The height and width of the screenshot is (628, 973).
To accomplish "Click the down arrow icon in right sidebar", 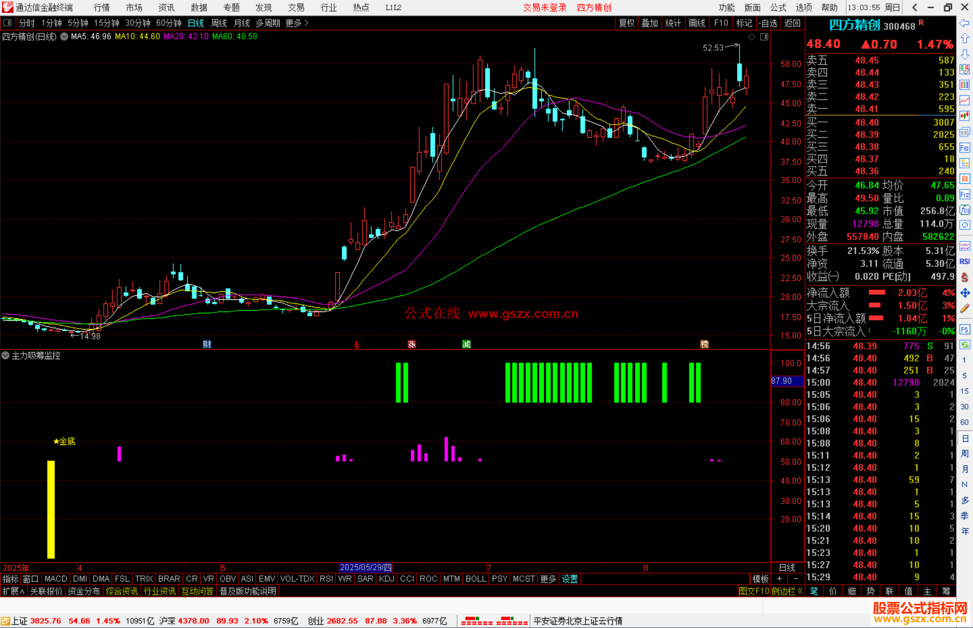I will (x=964, y=54).
